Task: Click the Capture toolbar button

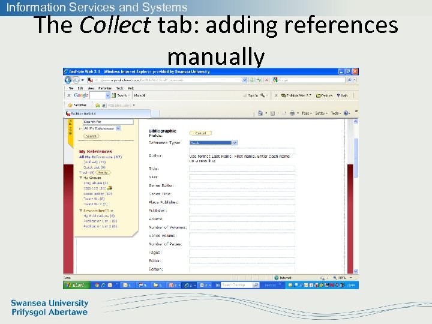Action: (x=324, y=95)
